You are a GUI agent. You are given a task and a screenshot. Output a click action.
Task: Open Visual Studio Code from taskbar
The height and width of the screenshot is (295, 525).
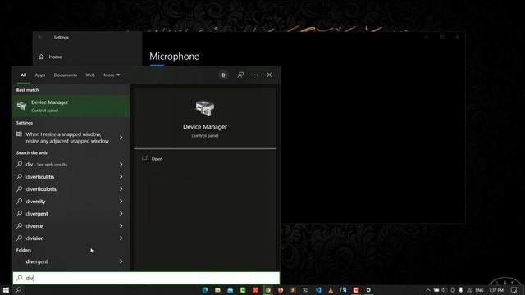[318, 290]
